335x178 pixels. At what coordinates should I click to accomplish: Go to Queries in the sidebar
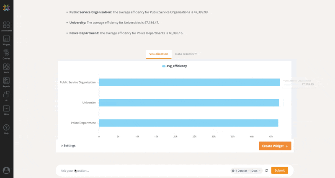[6, 53]
